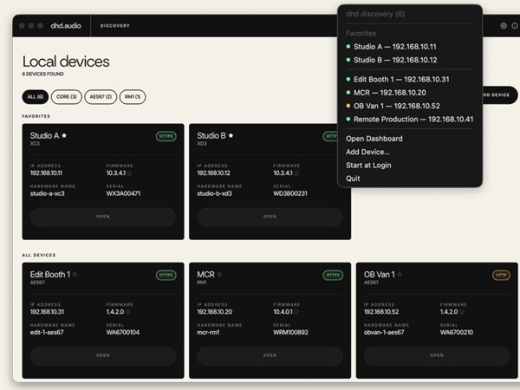Click HTTP badge on OB Van 1 card
Viewport: 520px width, 390px height.
tap(501, 275)
